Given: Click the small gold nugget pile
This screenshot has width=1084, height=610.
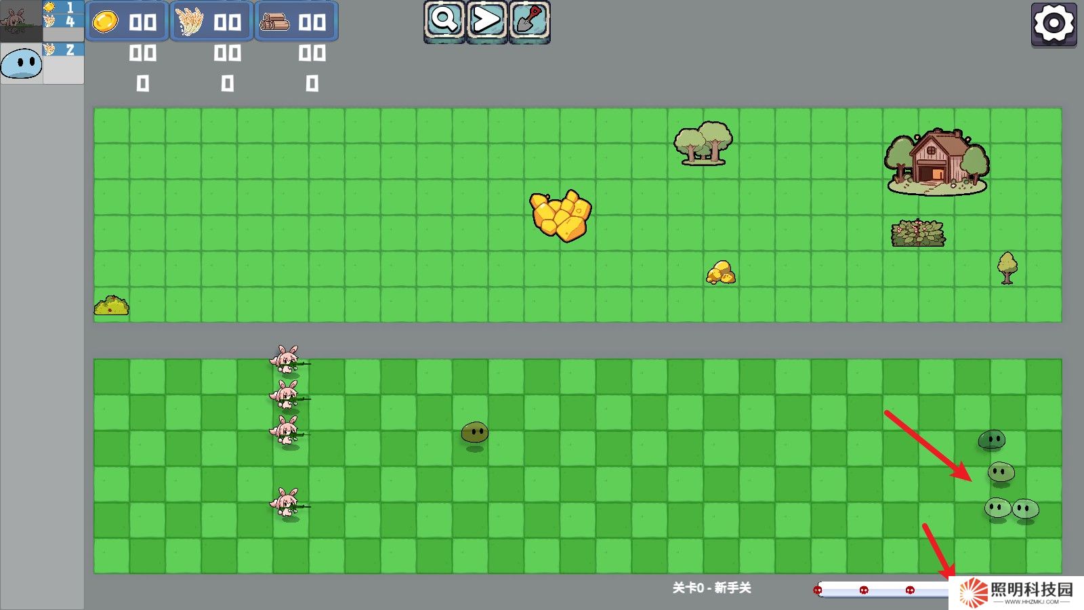Looking at the screenshot, I should (720, 272).
